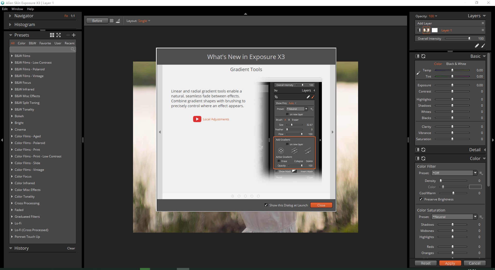Open the Layout Single dropdown
This screenshot has width=495, height=270.
point(144,21)
